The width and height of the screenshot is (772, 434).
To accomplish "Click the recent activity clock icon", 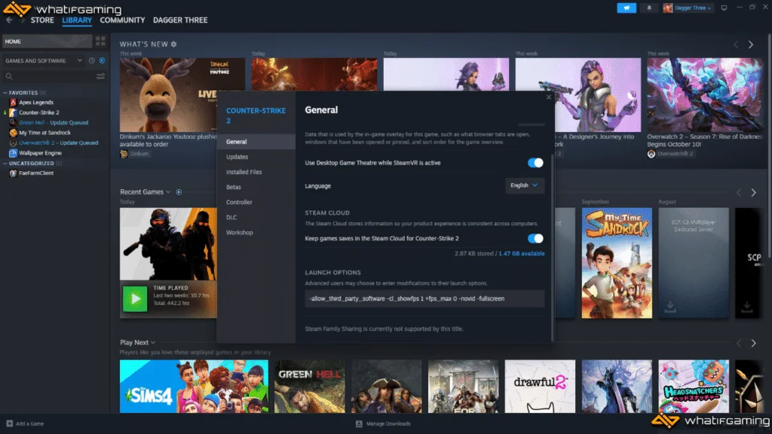I will [x=91, y=60].
